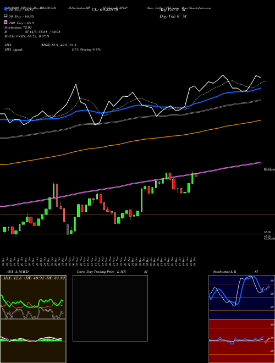Viewport: 275px width, 363px height.
Task: Click the tall green candle after the early December lows
Action: click(141, 200)
